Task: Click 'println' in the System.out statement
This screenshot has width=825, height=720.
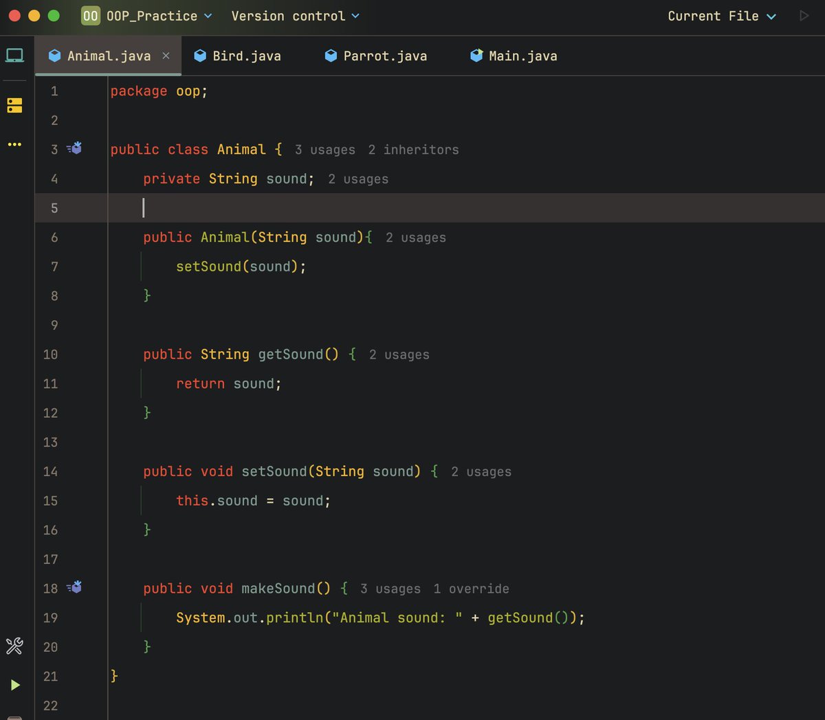Action: (x=295, y=618)
